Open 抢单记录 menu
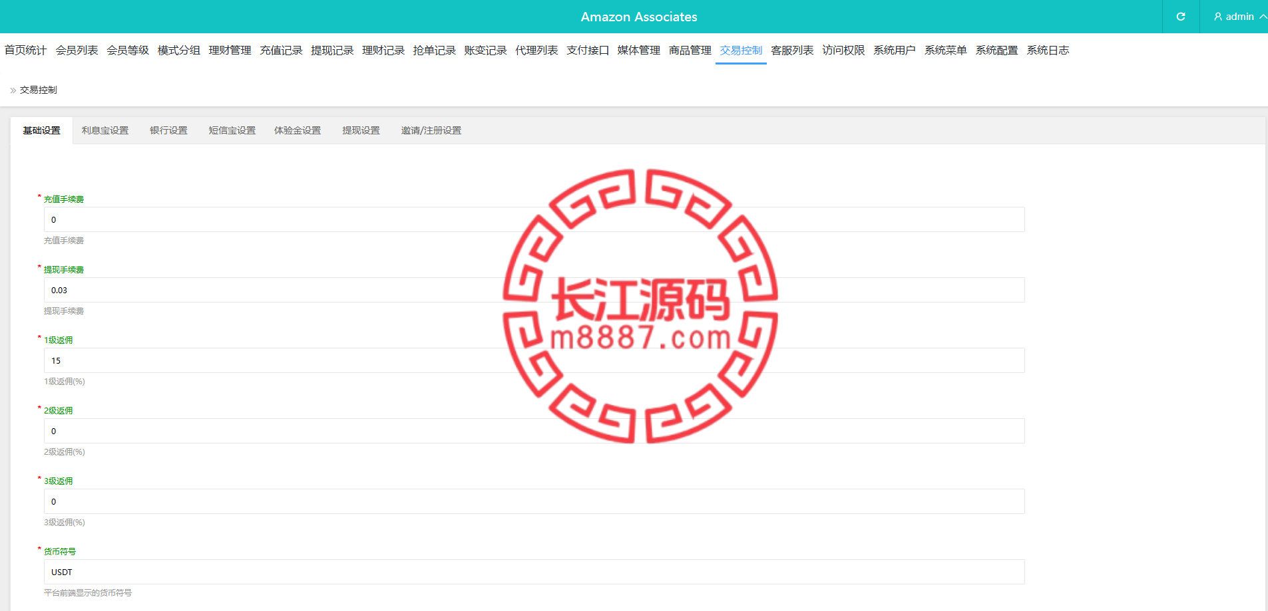The height and width of the screenshot is (611, 1268). point(434,51)
